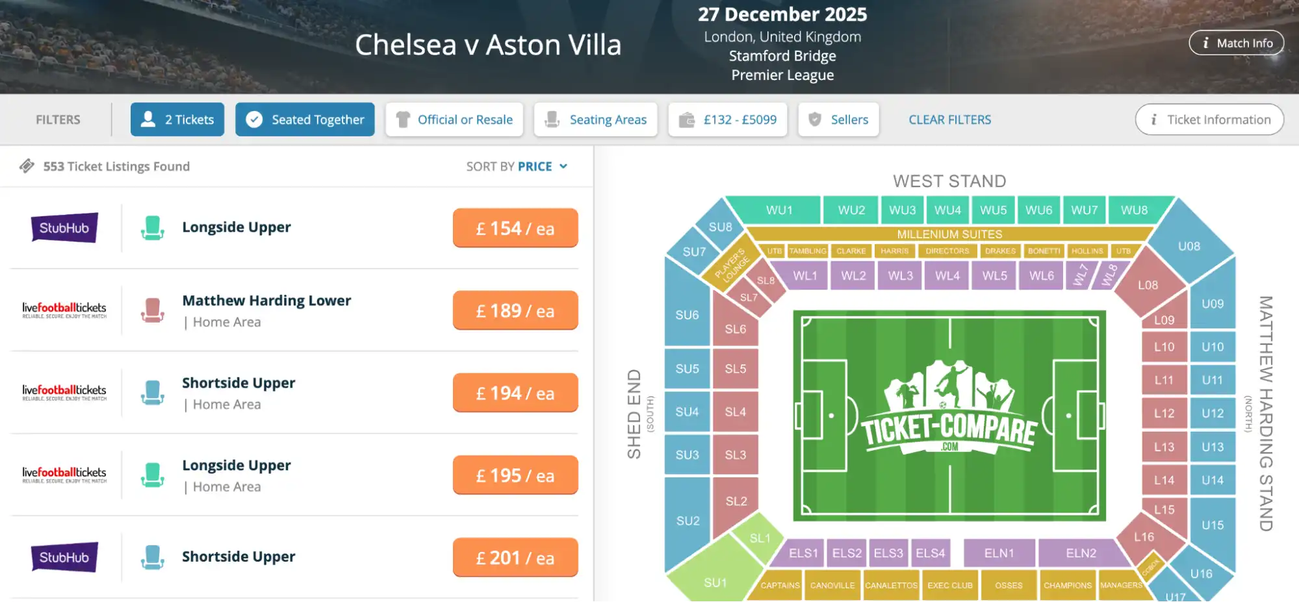Click the ticket tag icon next to listings count
1299x602 pixels.
[27, 166]
